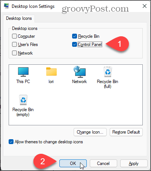Image resolution: width=151 pixels, height=171 pixels.
Task: Click the Cancel button
Action: (103, 163)
